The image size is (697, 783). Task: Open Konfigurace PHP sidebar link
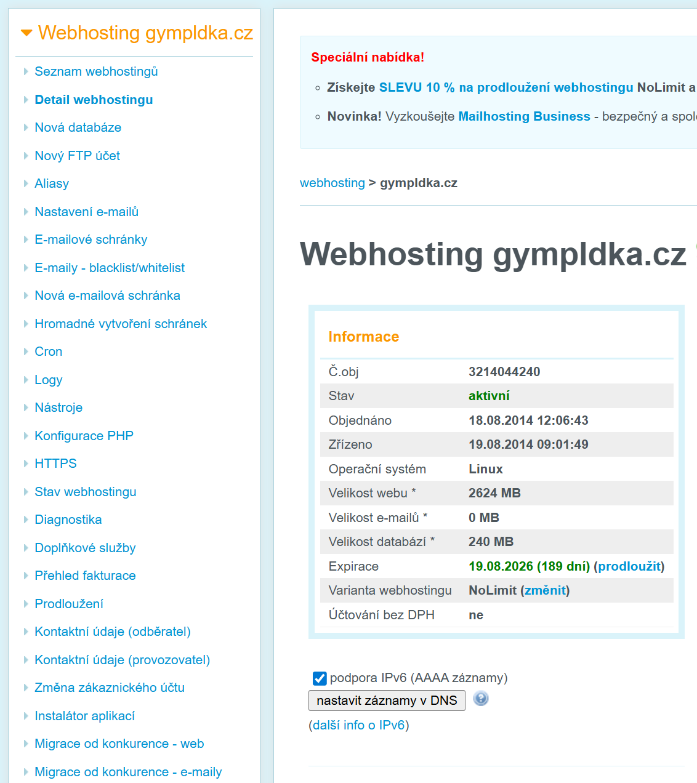[x=84, y=436]
